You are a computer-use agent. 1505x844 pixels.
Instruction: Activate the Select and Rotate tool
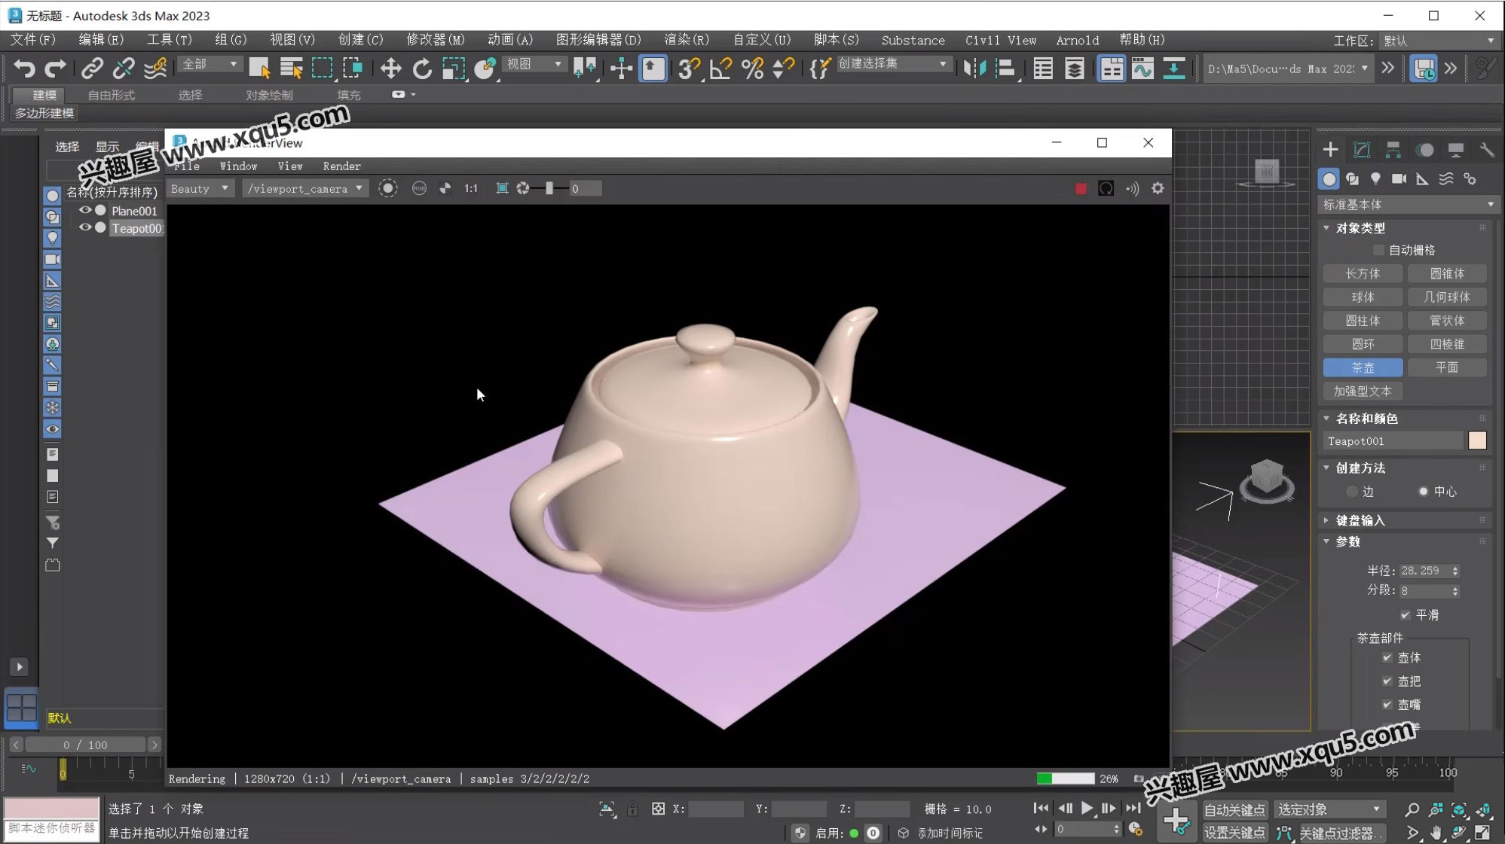(x=422, y=69)
